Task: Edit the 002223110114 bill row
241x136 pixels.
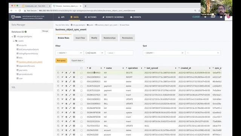Action: click(62, 121)
